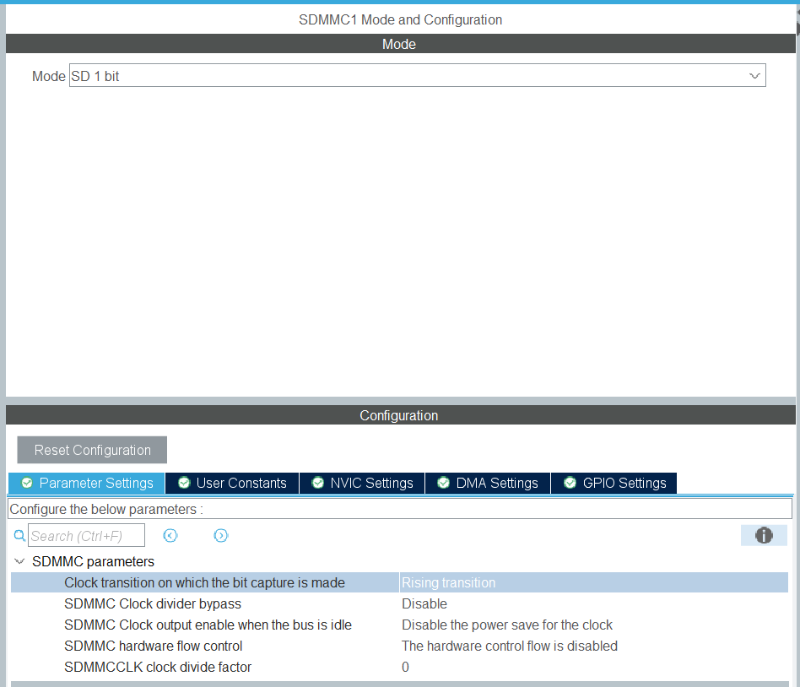
Task: Open the GPIO Settings tab
Action: coord(614,483)
